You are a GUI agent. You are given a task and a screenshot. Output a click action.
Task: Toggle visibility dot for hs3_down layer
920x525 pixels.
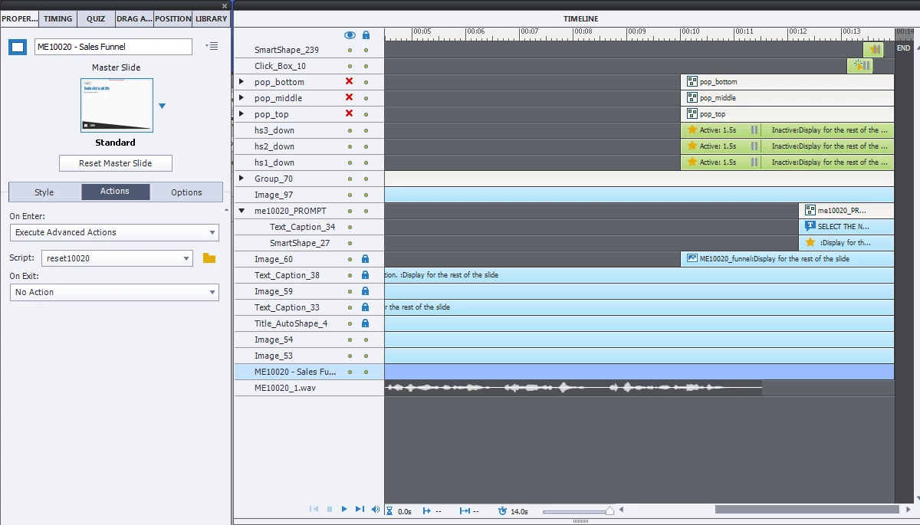point(350,130)
